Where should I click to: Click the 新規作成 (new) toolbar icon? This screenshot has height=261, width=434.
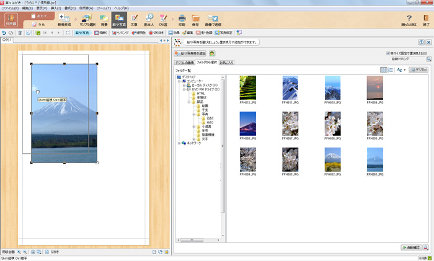point(64,20)
